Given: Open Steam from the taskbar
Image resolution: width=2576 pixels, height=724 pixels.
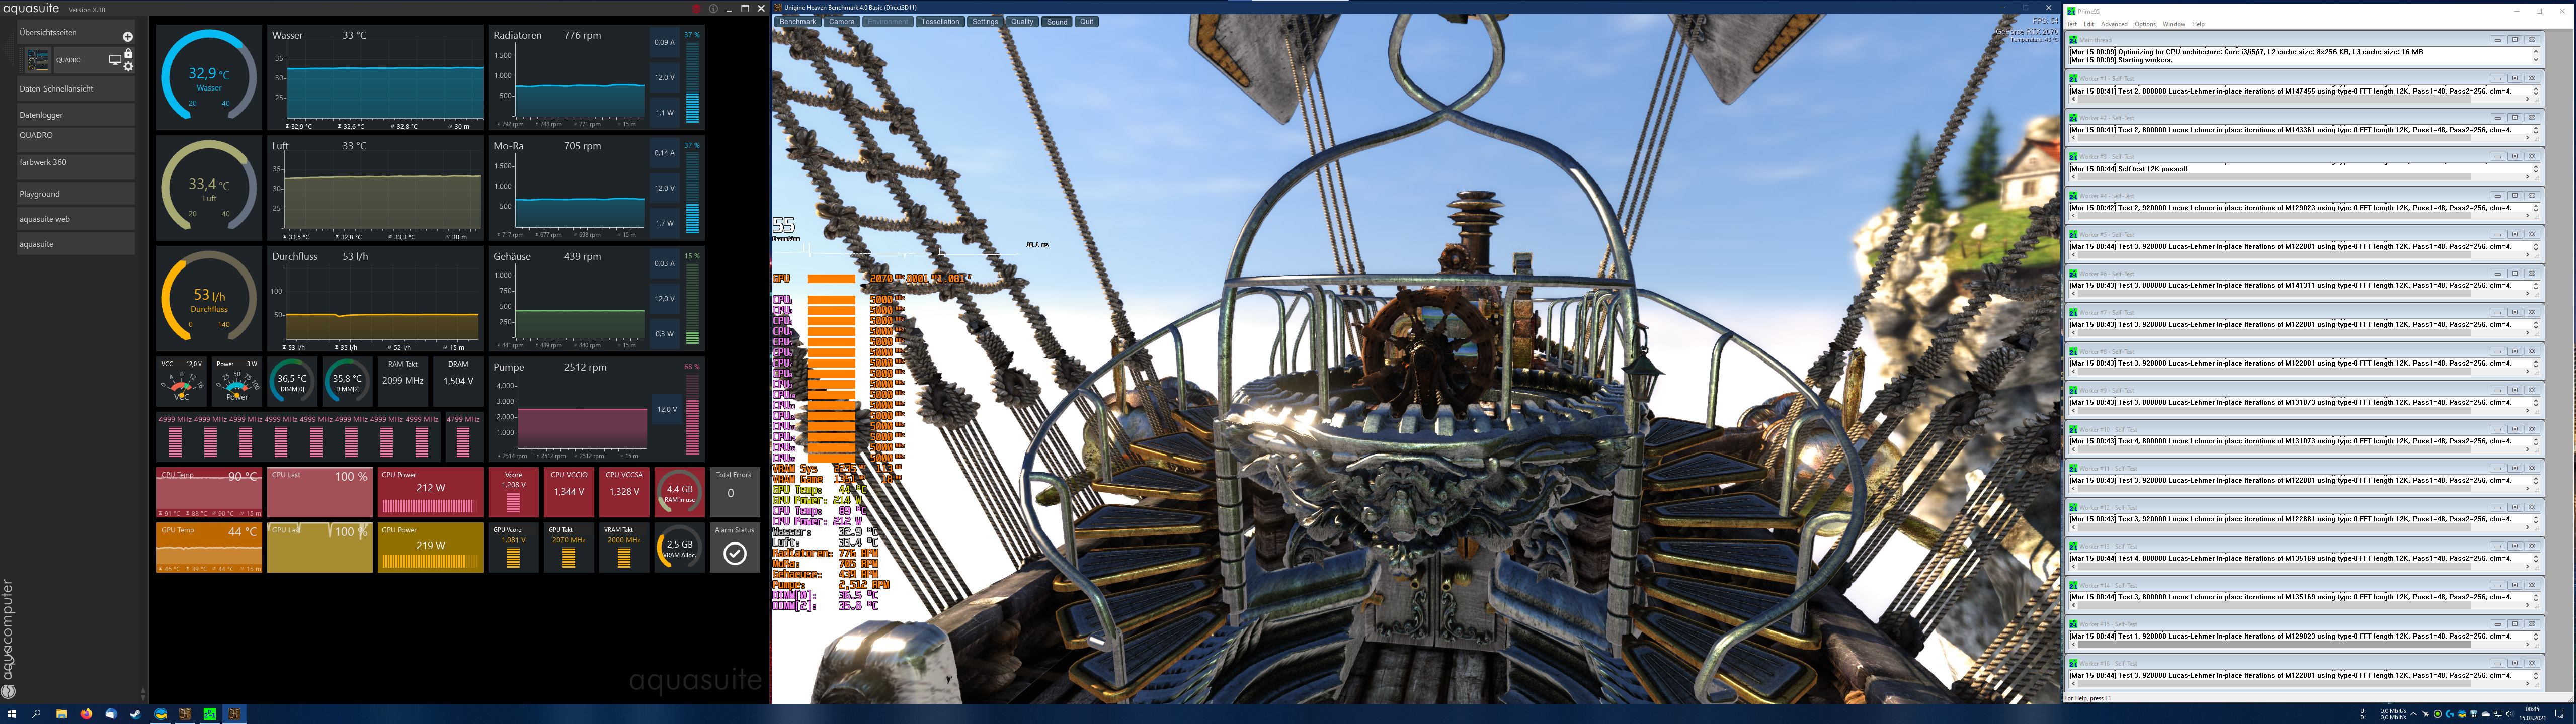Looking at the screenshot, I should [135, 714].
